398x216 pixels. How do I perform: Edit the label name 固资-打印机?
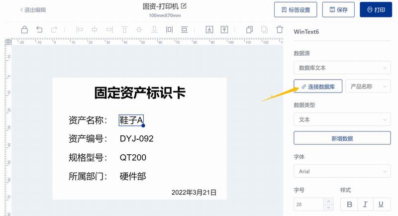coord(184,6)
